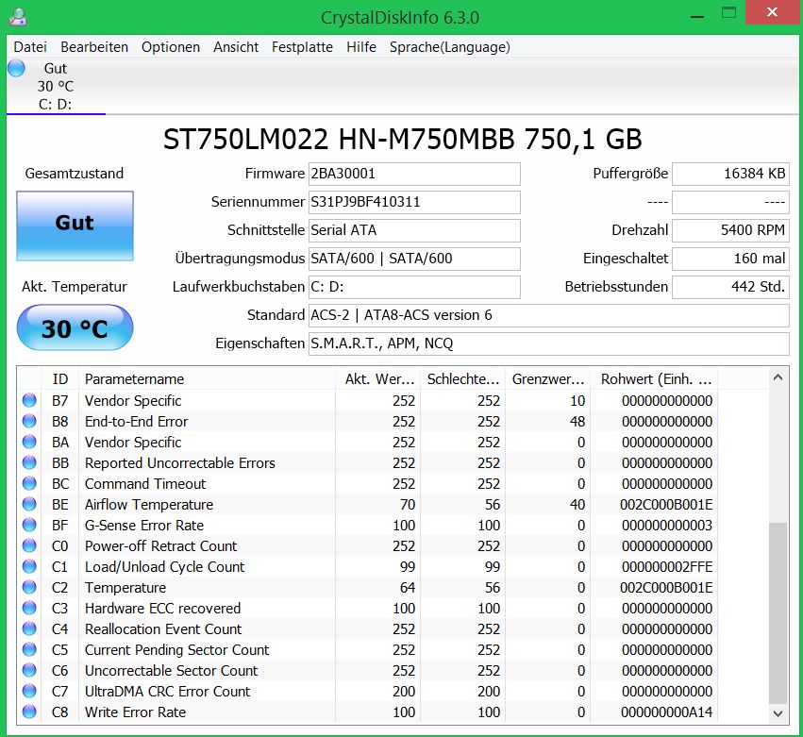Click the Betriebsstunden value 442 Std.

pyautogui.click(x=730, y=287)
